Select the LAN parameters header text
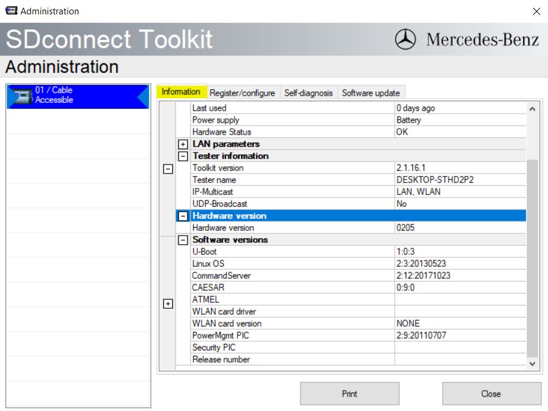Viewport: 548px width, 411px height. click(226, 144)
